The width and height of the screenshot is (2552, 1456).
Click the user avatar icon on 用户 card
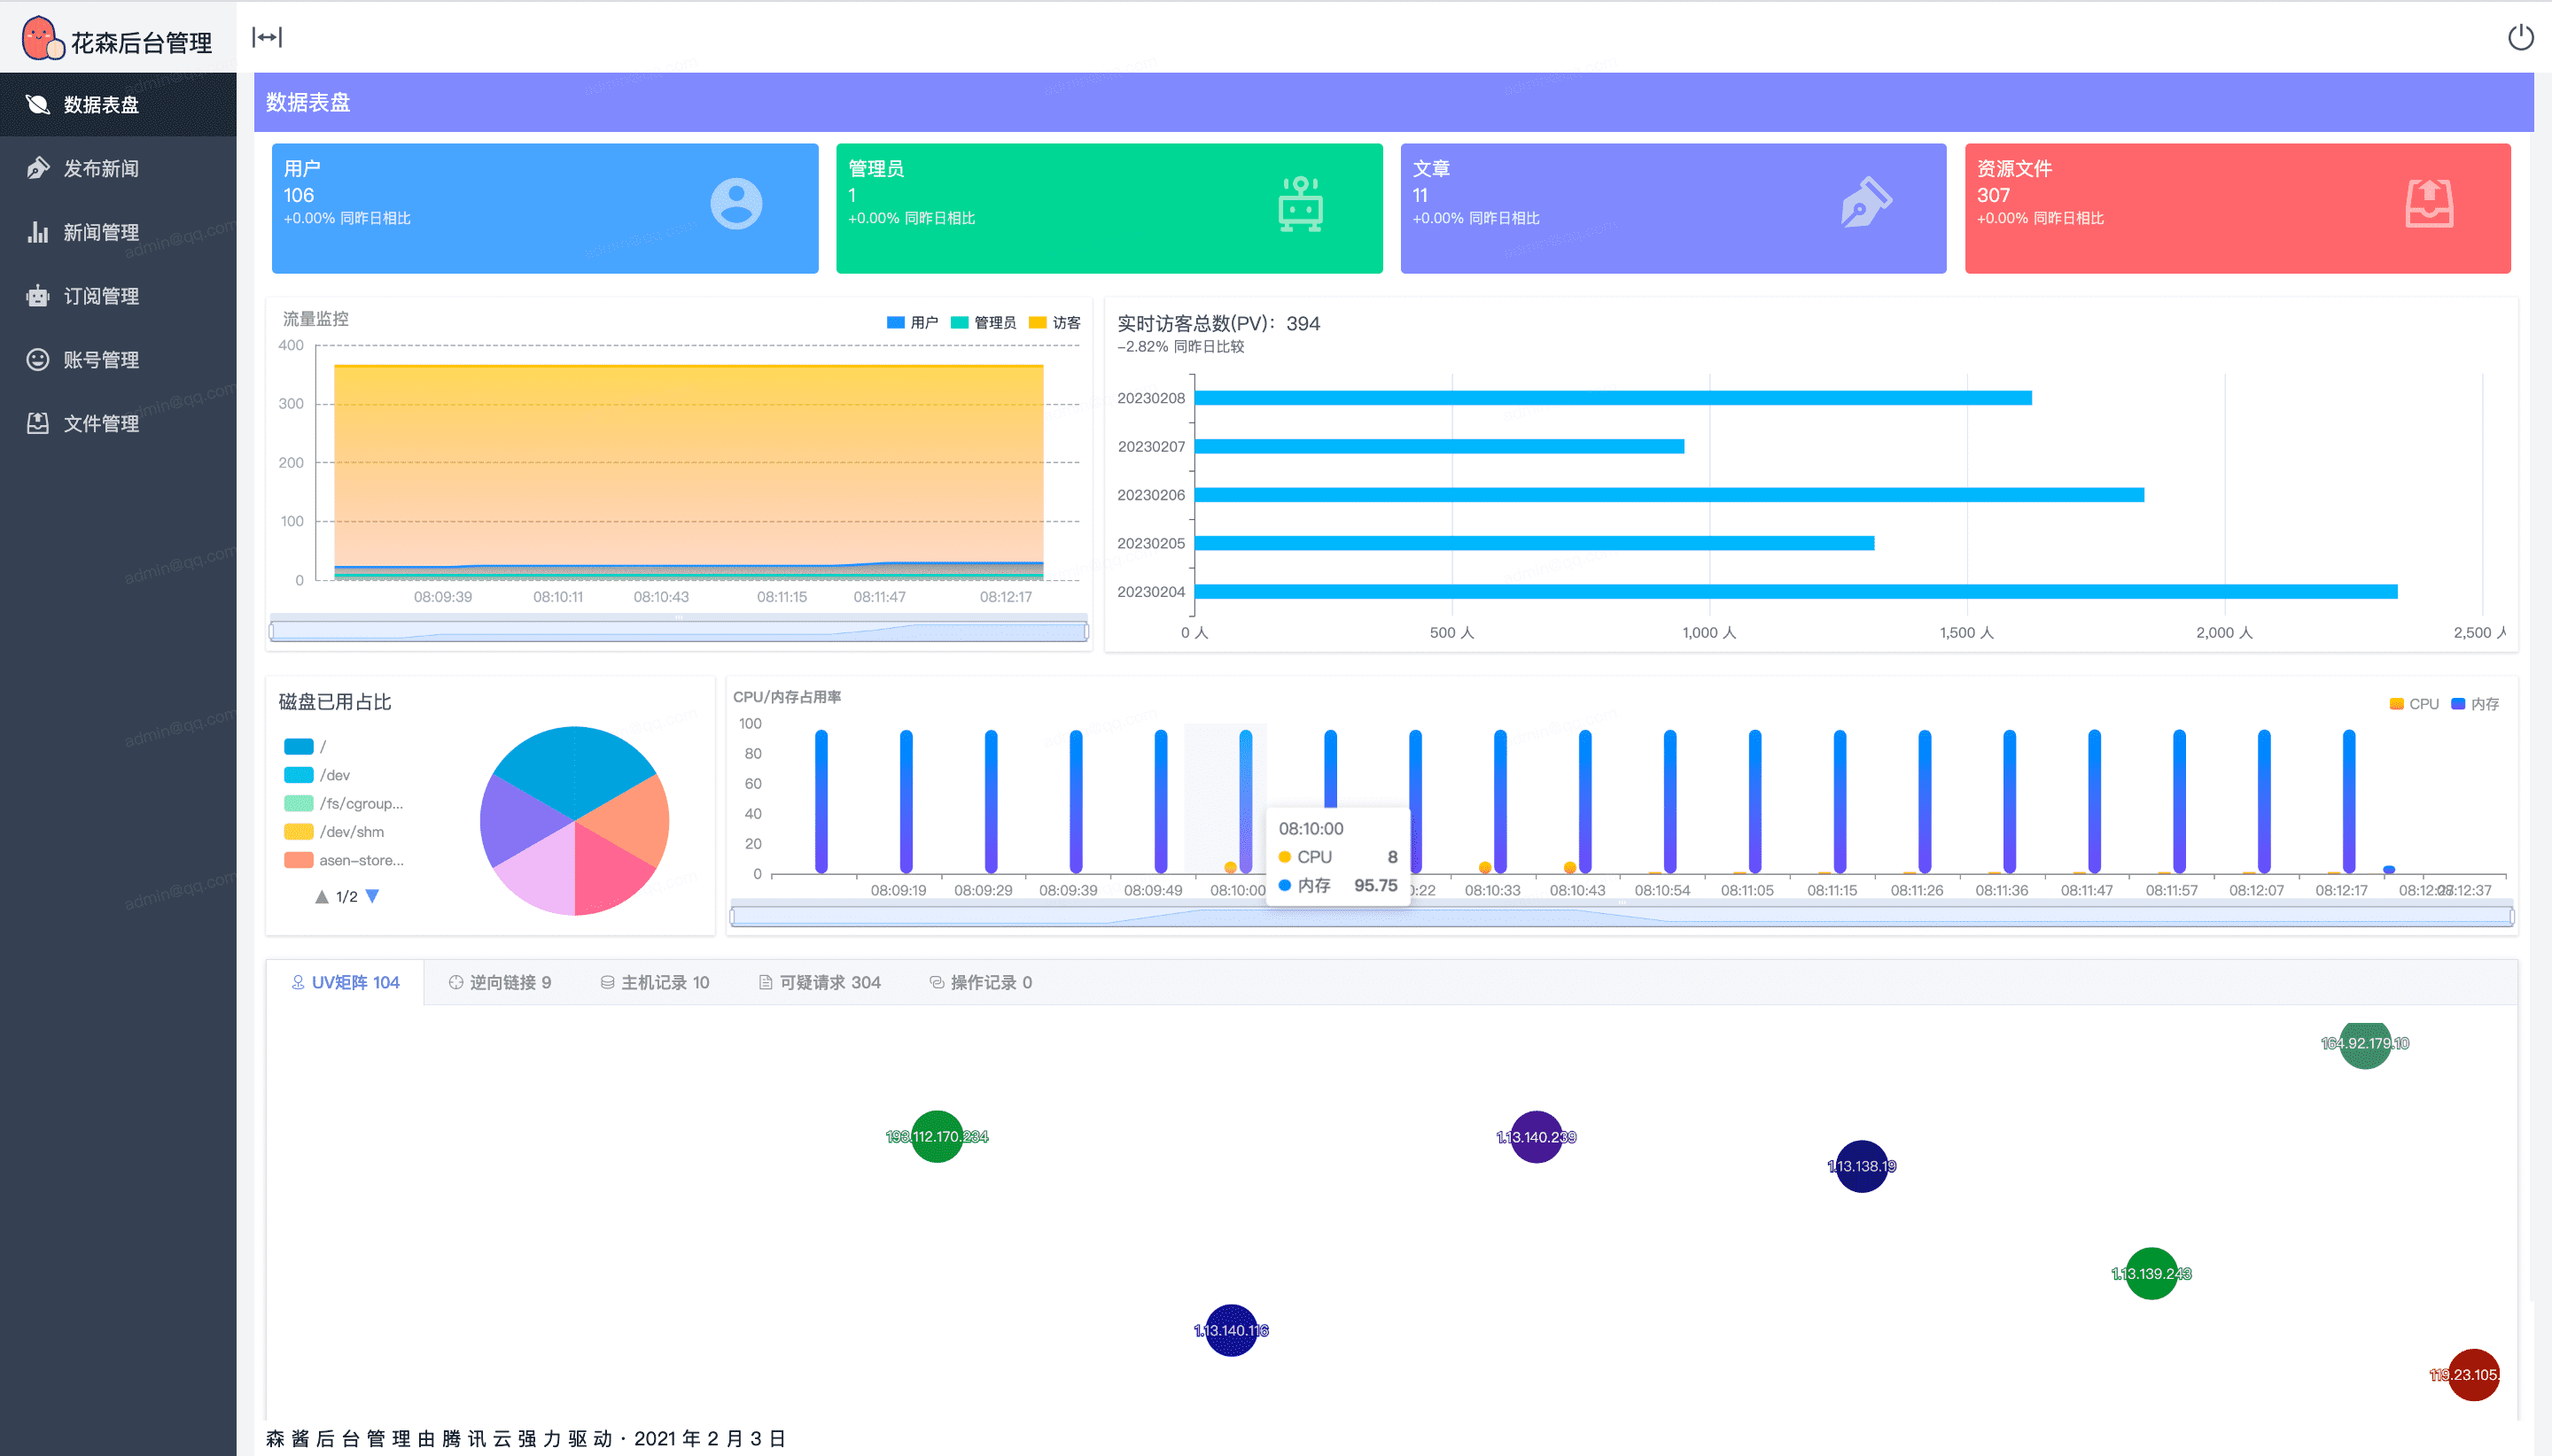[736, 204]
